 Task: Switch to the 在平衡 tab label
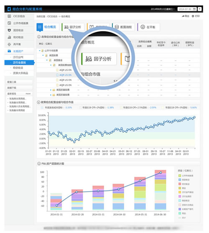coord(151,27)
